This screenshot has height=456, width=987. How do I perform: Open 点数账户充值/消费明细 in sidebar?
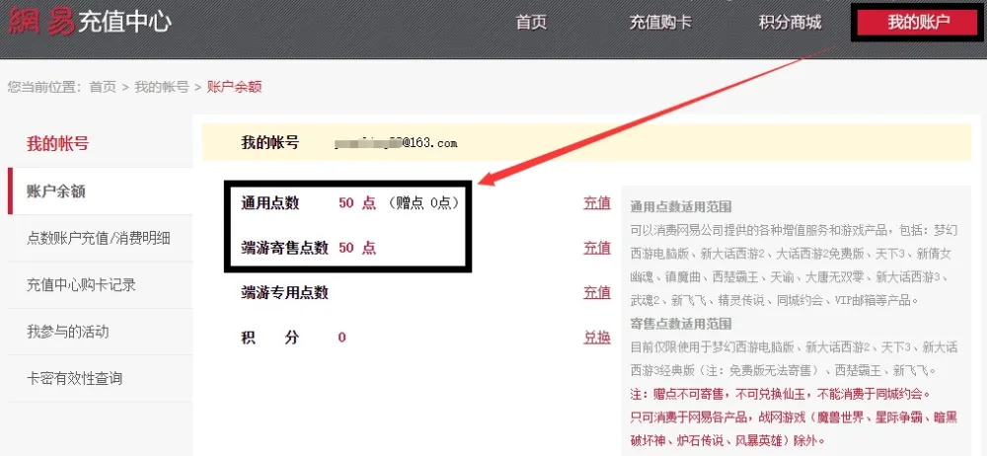[x=100, y=238]
